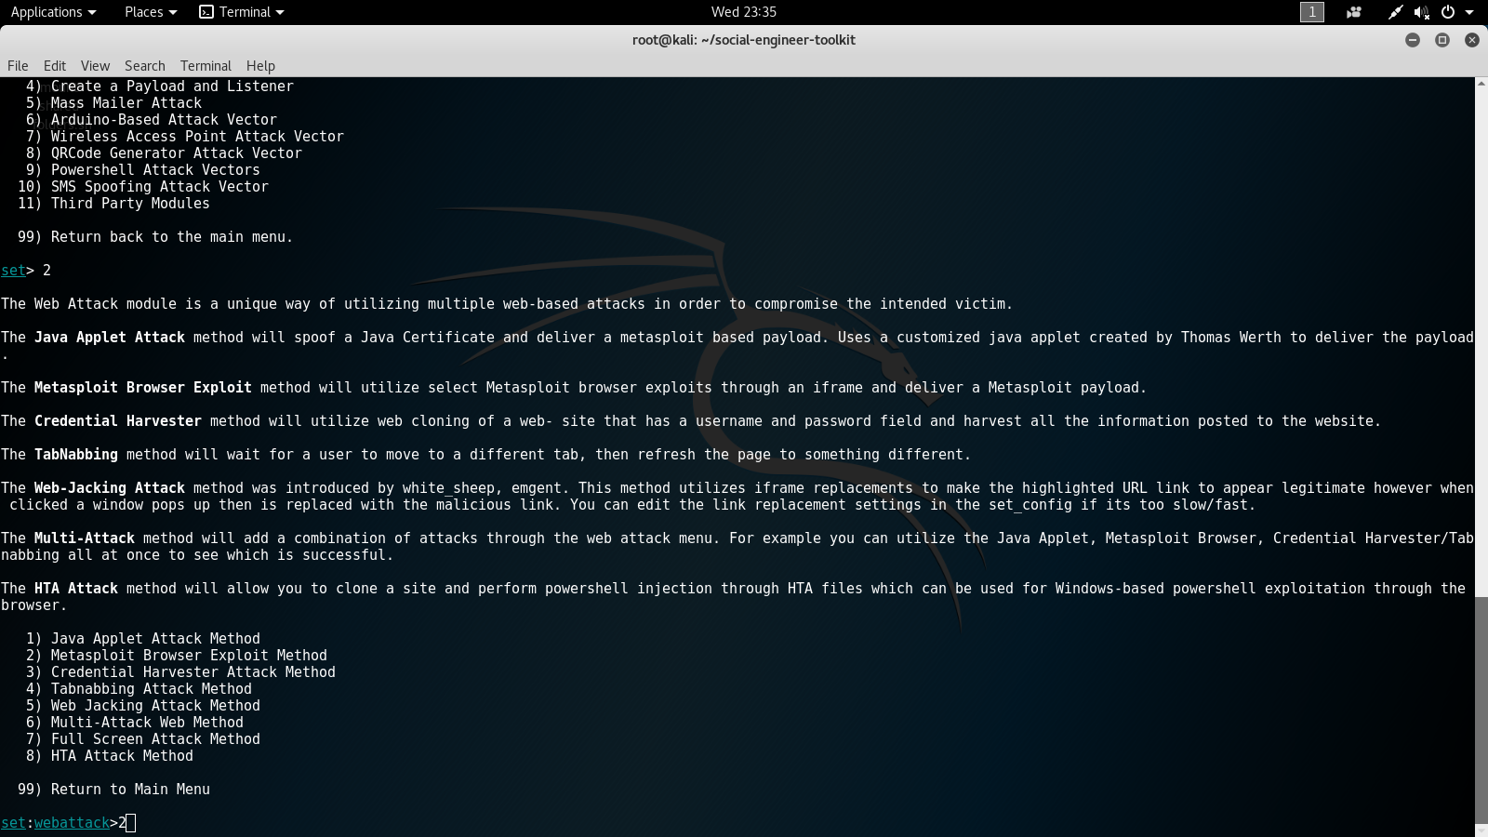
Task: Click '4) Create a Payload and Listener'
Action: click(160, 86)
